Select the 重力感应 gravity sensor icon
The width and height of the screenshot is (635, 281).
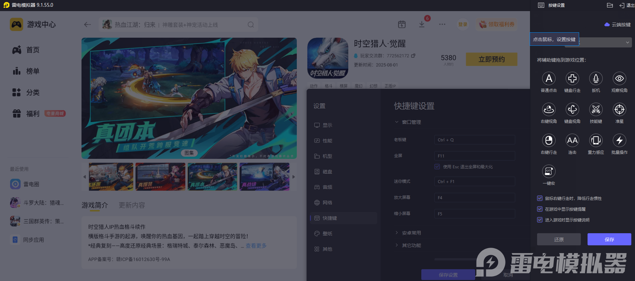(596, 140)
